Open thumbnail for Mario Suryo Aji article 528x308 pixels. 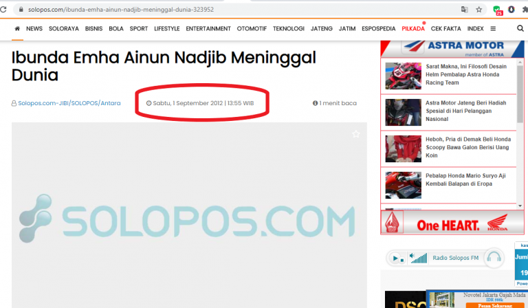[403, 185]
